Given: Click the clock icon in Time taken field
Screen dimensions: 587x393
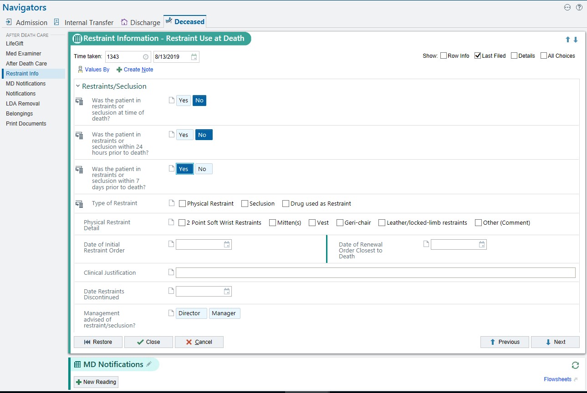Looking at the screenshot, I should coord(146,57).
